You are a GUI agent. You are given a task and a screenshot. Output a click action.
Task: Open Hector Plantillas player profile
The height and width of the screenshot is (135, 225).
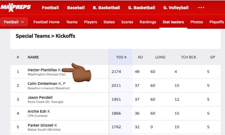tap(42, 70)
